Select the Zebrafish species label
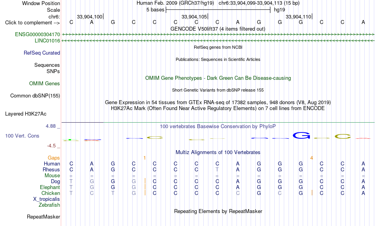 point(49,205)
